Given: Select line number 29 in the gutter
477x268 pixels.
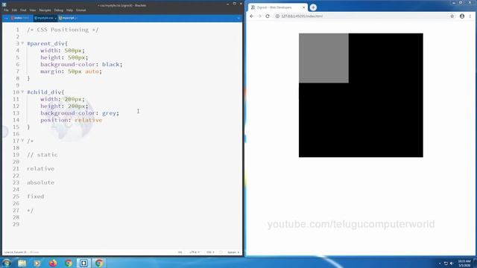Looking at the screenshot, I should 16,224.
